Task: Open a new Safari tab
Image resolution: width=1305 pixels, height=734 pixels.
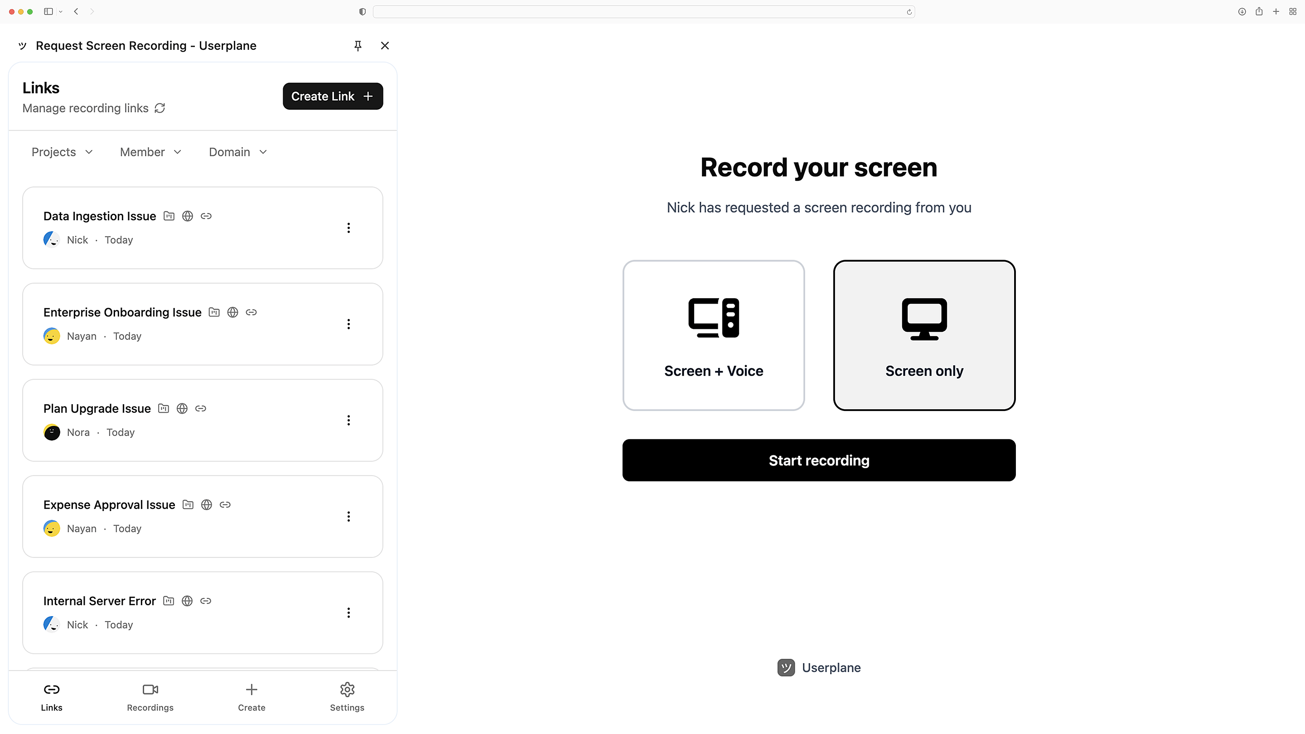Action: (1276, 11)
